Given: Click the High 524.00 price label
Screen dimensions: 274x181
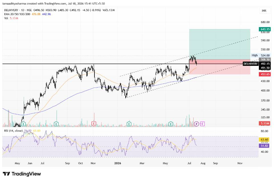Looking at the screenshot, I should click(x=261, y=55).
